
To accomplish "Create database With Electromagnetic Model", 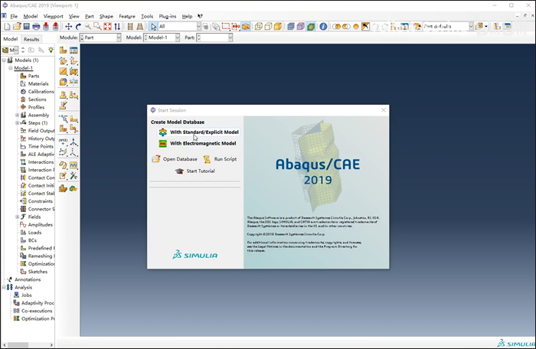I will pos(198,143).
